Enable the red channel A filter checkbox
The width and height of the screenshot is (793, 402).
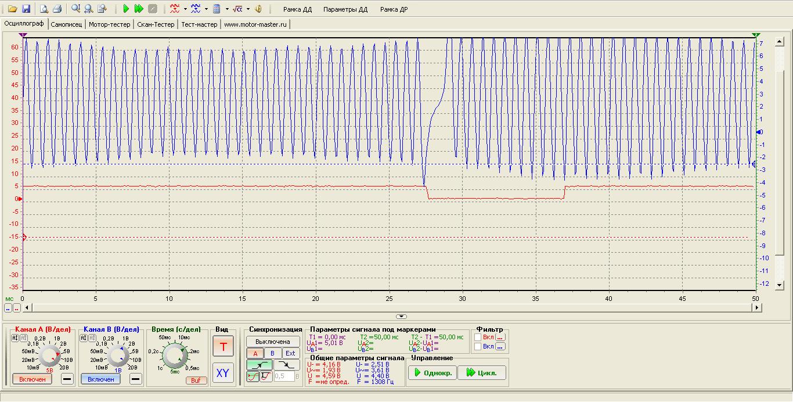(478, 336)
